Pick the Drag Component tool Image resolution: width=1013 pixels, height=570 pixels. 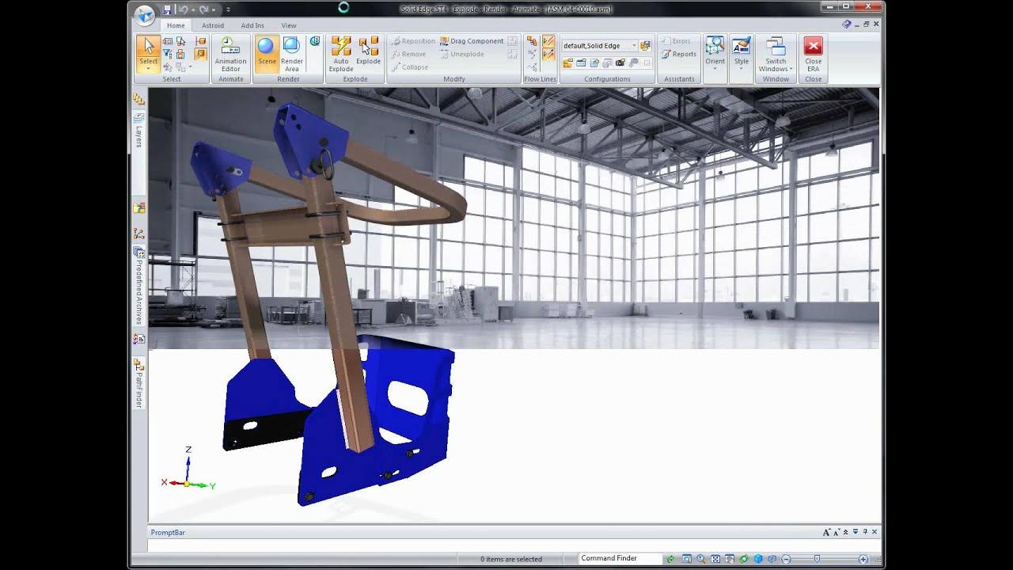coord(472,41)
